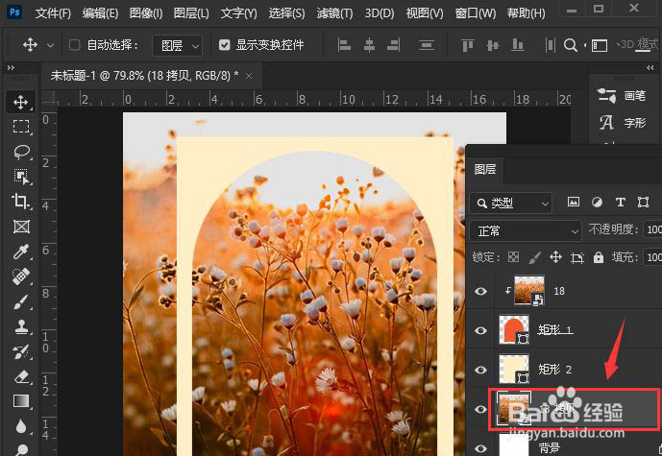The height and width of the screenshot is (456, 662).
Task: Select the Crop tool
Action: 21,202
